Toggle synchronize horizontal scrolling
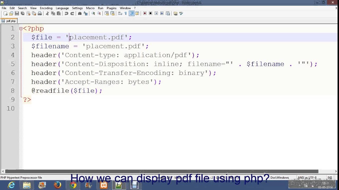The height and width of the screenshot is (190, 339). 112,13
